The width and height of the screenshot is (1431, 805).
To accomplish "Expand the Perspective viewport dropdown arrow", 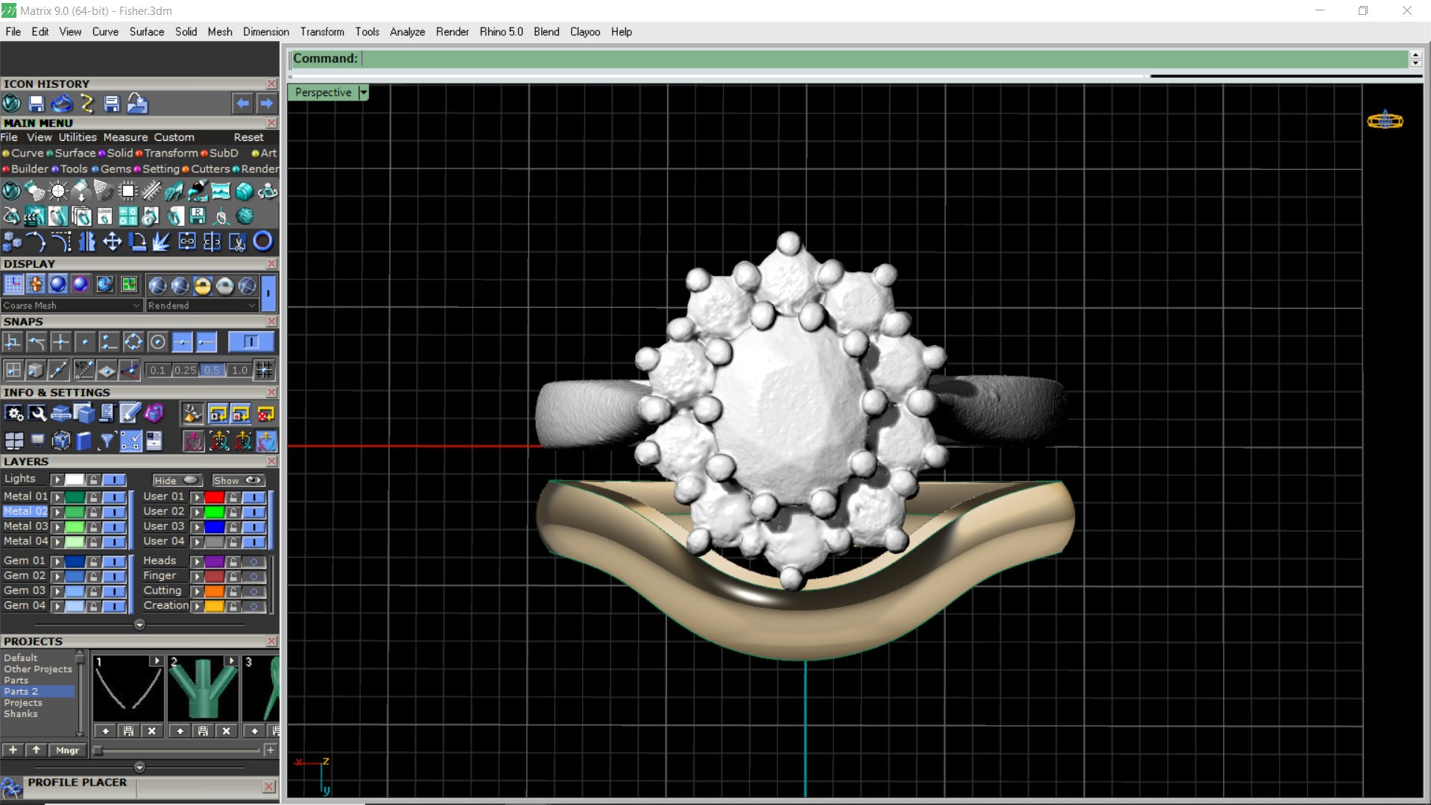I will click(363, 92).
